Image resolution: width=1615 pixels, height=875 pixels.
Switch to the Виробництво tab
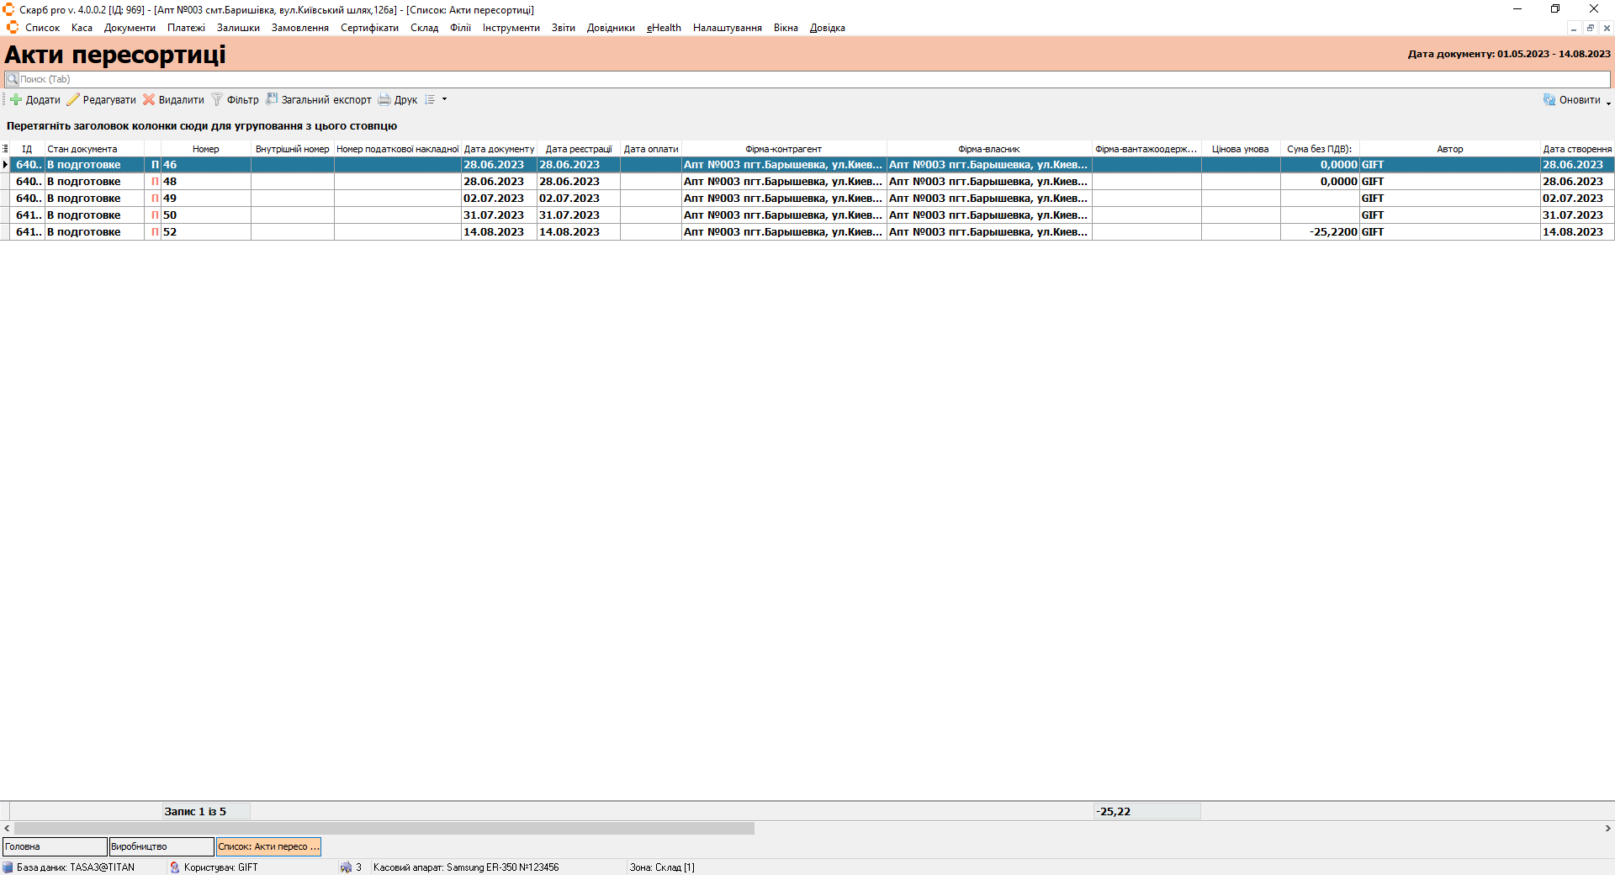point(161,846)
